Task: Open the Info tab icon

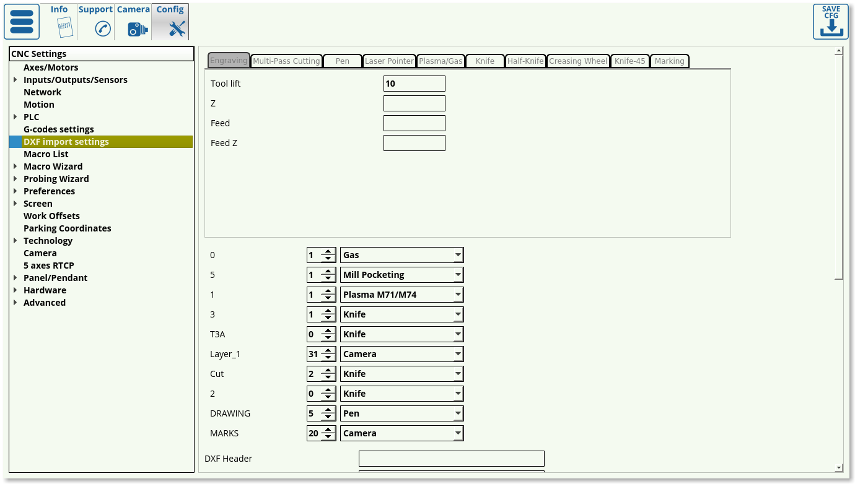Action: 64,27
